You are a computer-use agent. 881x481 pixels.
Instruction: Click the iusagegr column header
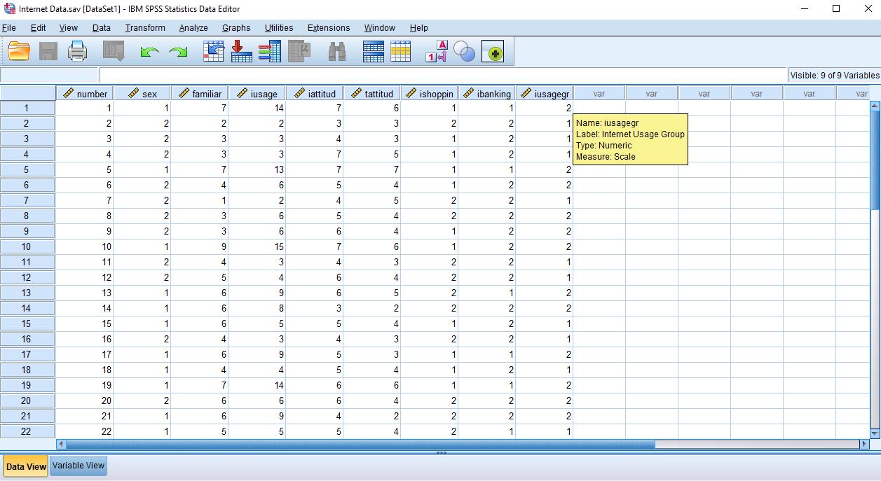coord(545,92)
